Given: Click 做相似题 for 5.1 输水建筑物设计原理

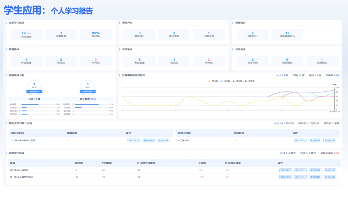Looking at the screenshot, I should point(163,140).
